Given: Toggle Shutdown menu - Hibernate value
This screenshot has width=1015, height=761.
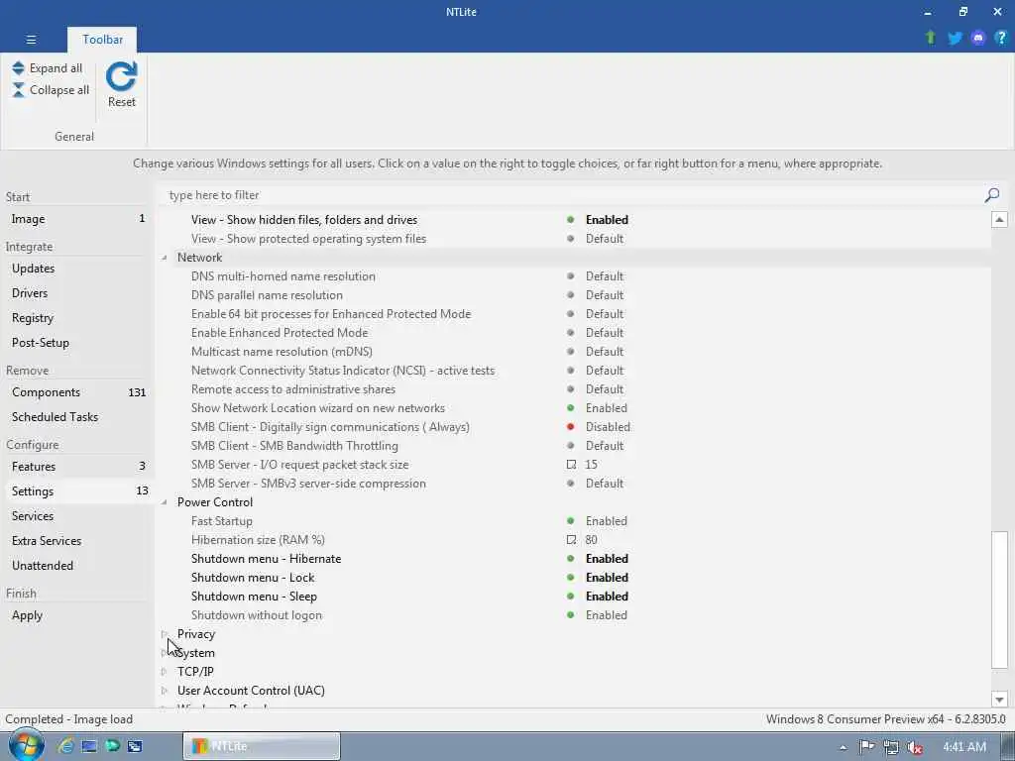Looking at the screenshot, I should coord(607,559).
